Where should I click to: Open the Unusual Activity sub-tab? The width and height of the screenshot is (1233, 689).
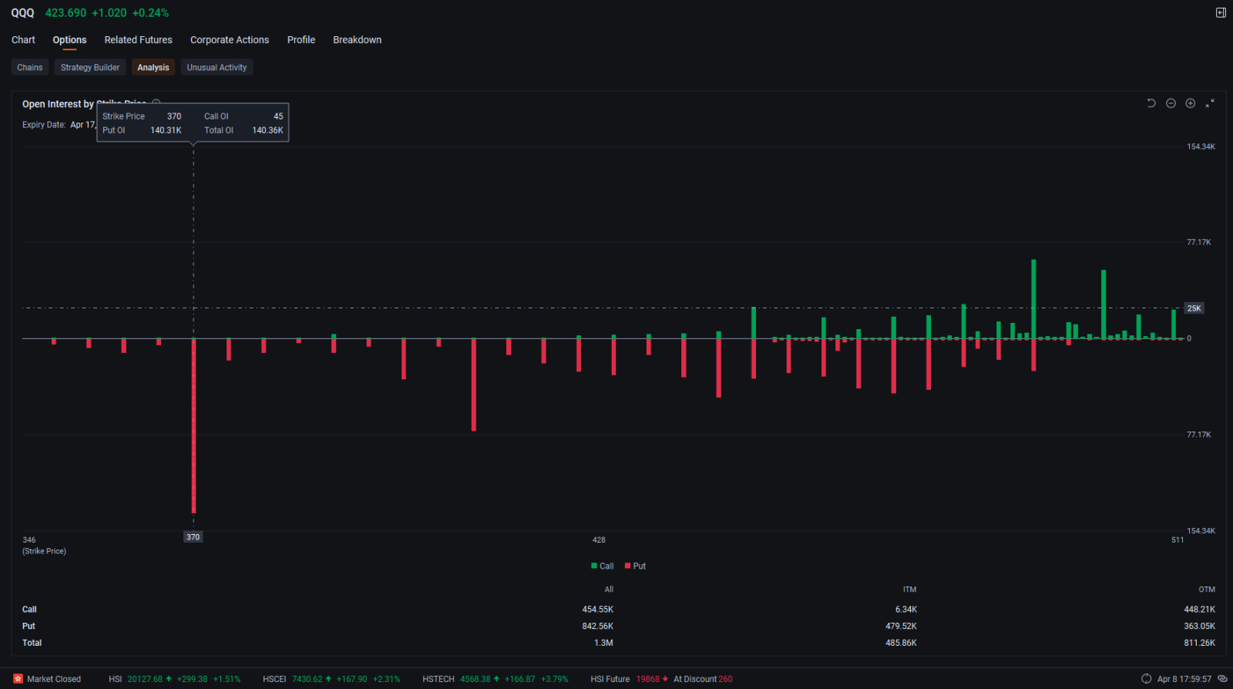[217, 68]
